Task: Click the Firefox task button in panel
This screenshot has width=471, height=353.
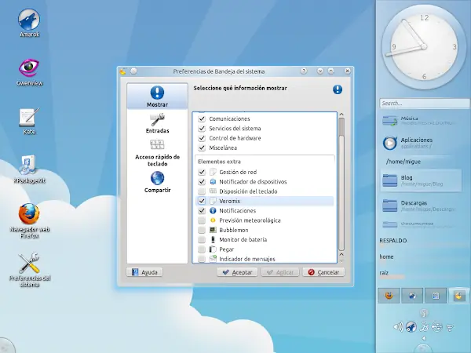Action: pos(389,296)
